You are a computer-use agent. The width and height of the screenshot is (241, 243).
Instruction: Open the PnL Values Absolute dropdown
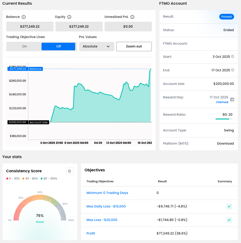(x=96, y=47)
